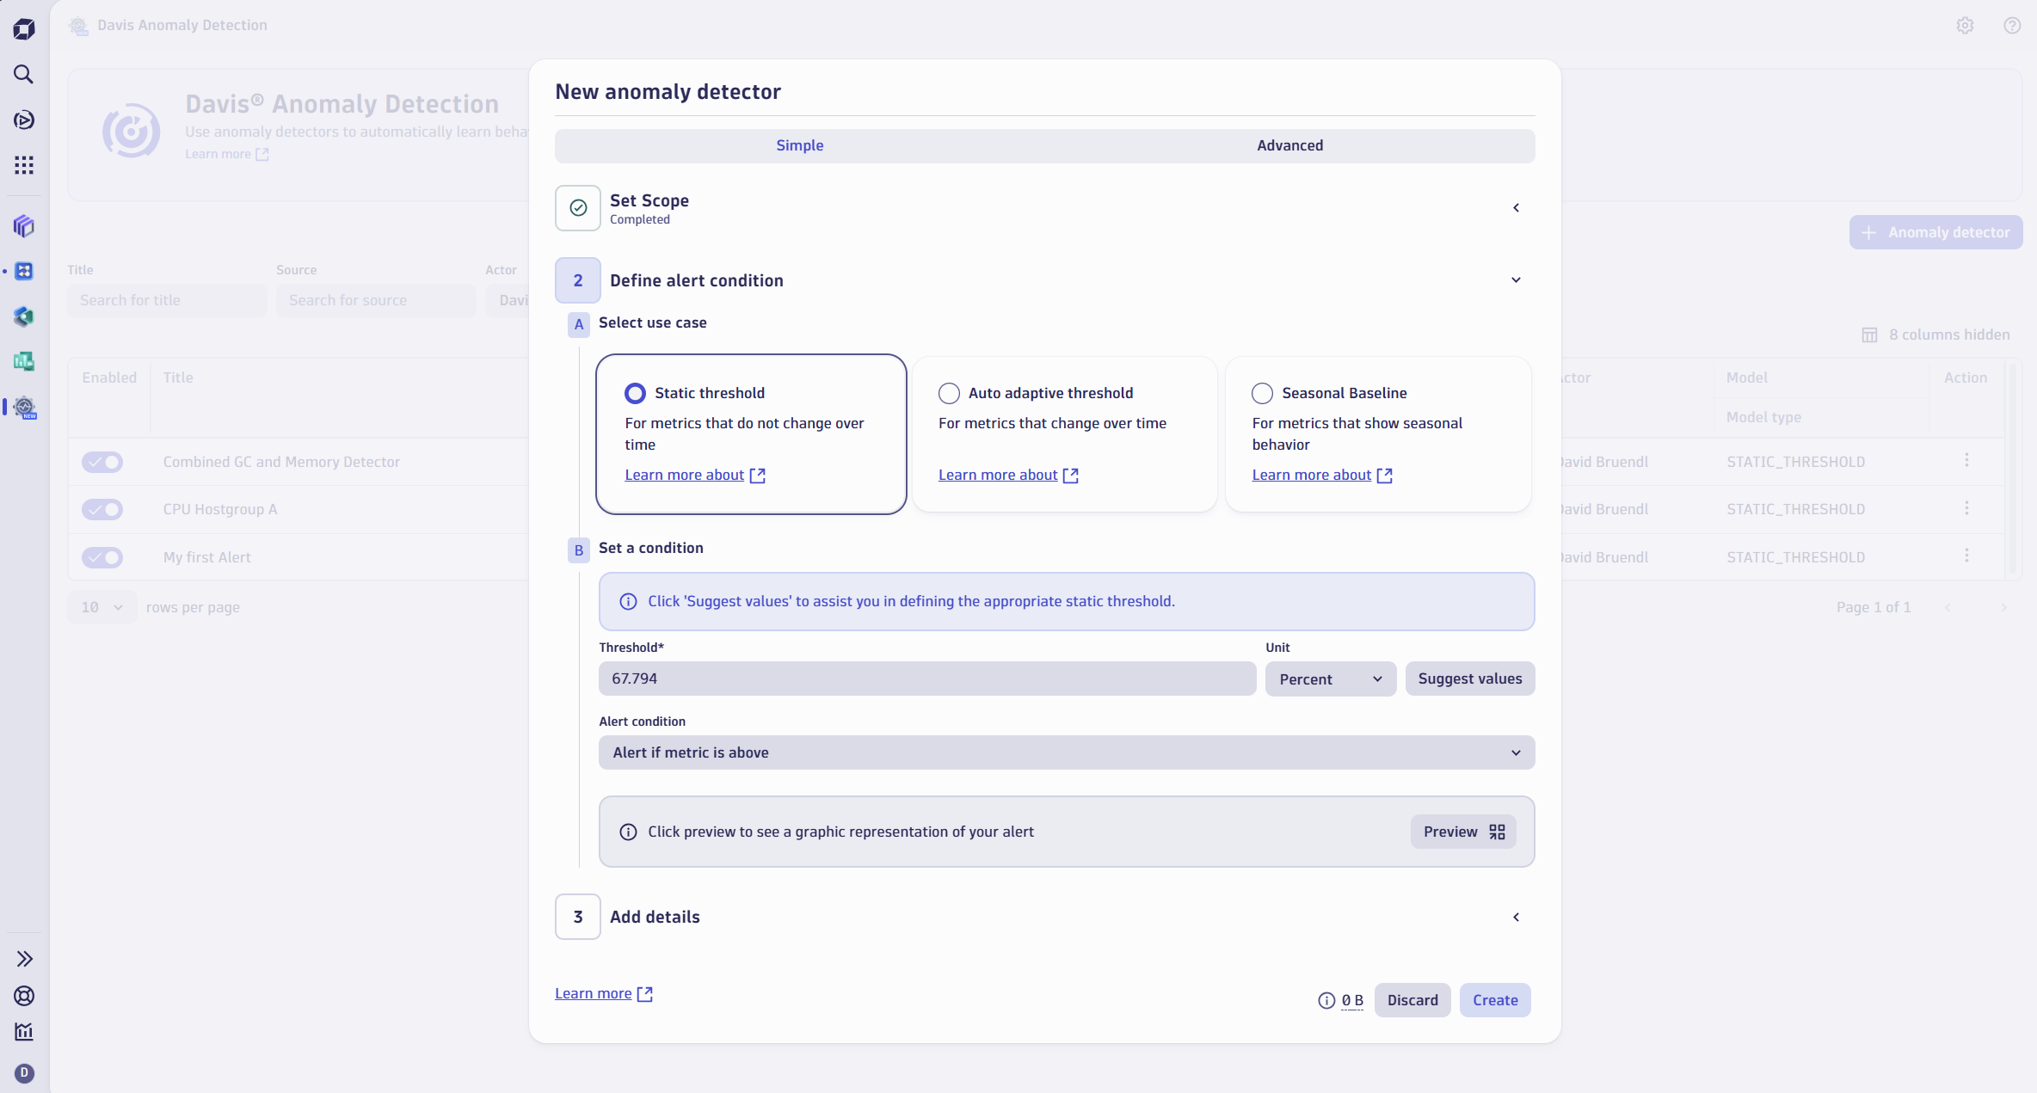Switch to the Advanced tab
The width and height of the screenshot is (2037, 1093).
pos(1289,146)
